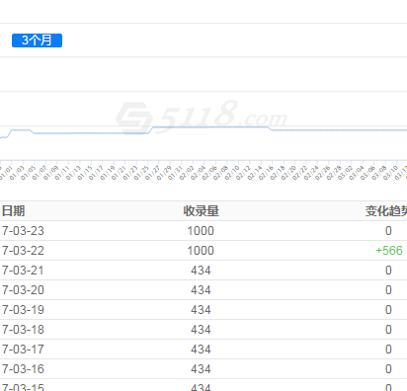Click change value 0 in 7-03-21 row
The image size is (407, 391).
[x=388, y=271]
